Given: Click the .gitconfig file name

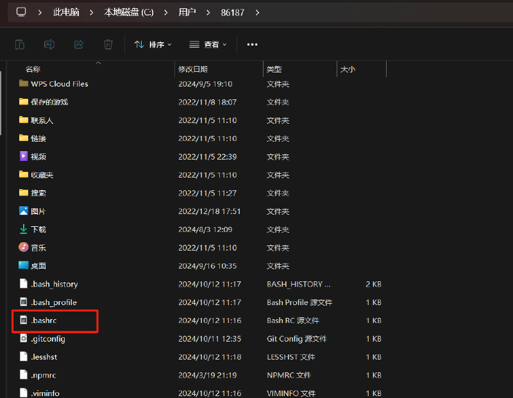Looking at the screenshot, I should click(48, 339).
